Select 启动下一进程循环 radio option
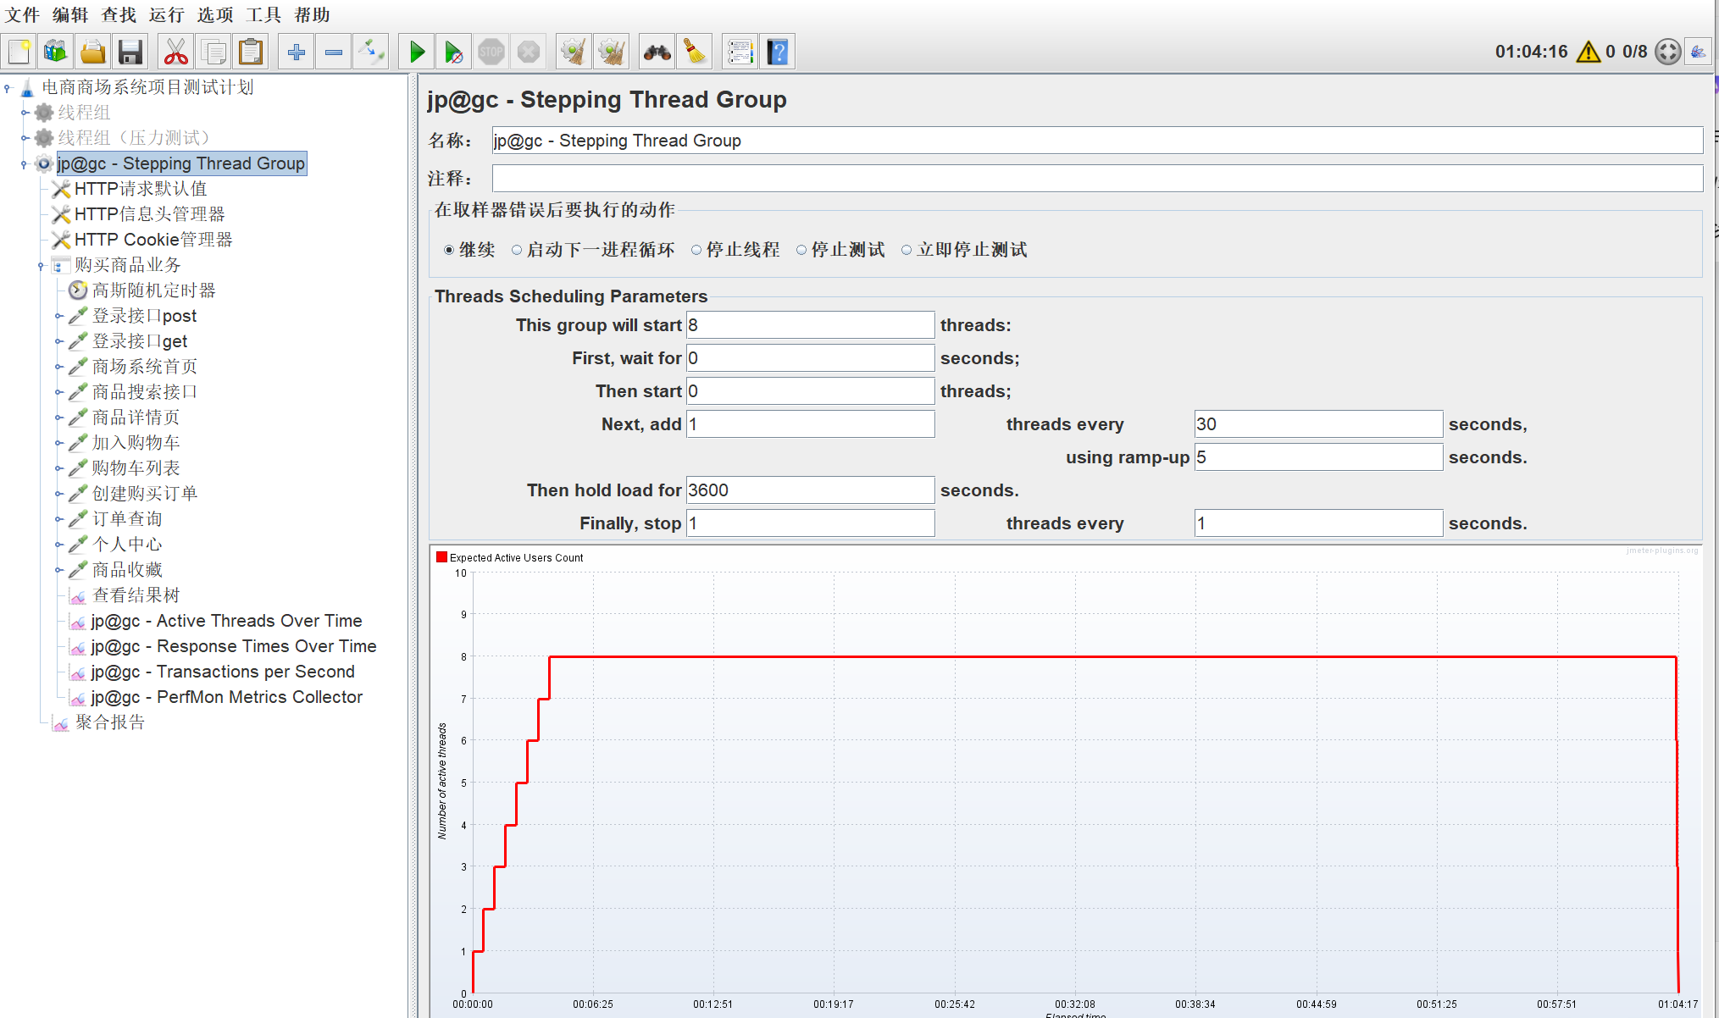 [x=517, y=250]
